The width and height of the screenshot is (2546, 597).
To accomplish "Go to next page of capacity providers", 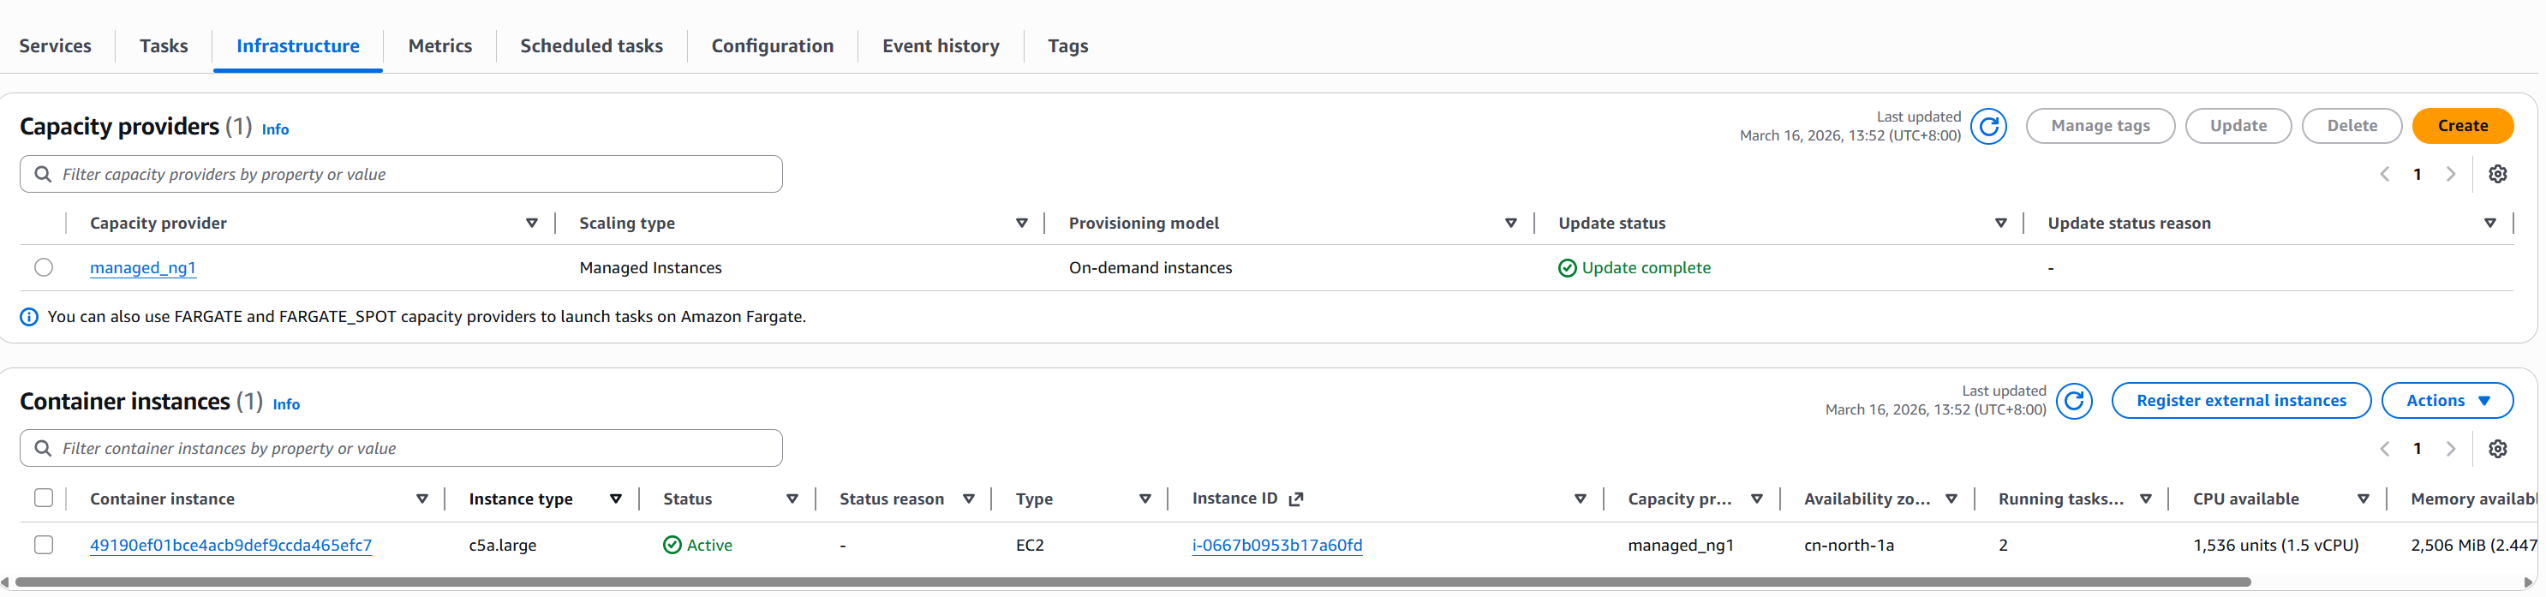I will pos(2450,174).
